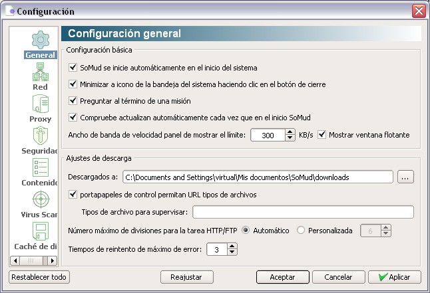
Task: Click the Tipos de archivo para supervisar field
Action: pyautogui.click(x=303, y=212)
